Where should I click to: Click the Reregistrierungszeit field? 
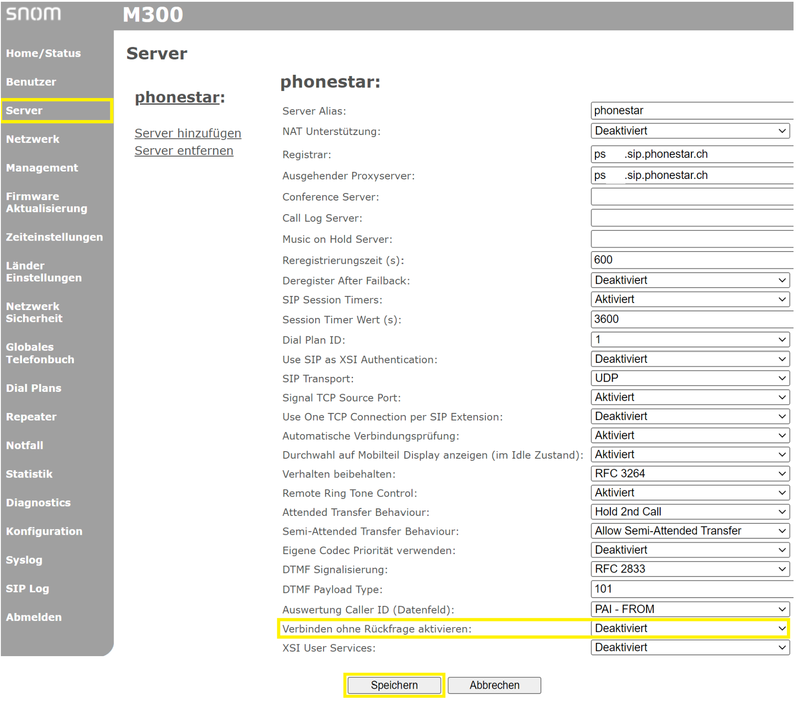692,260
